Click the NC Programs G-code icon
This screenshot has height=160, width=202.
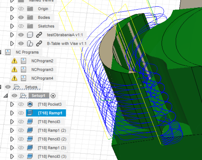pos(8,52)
